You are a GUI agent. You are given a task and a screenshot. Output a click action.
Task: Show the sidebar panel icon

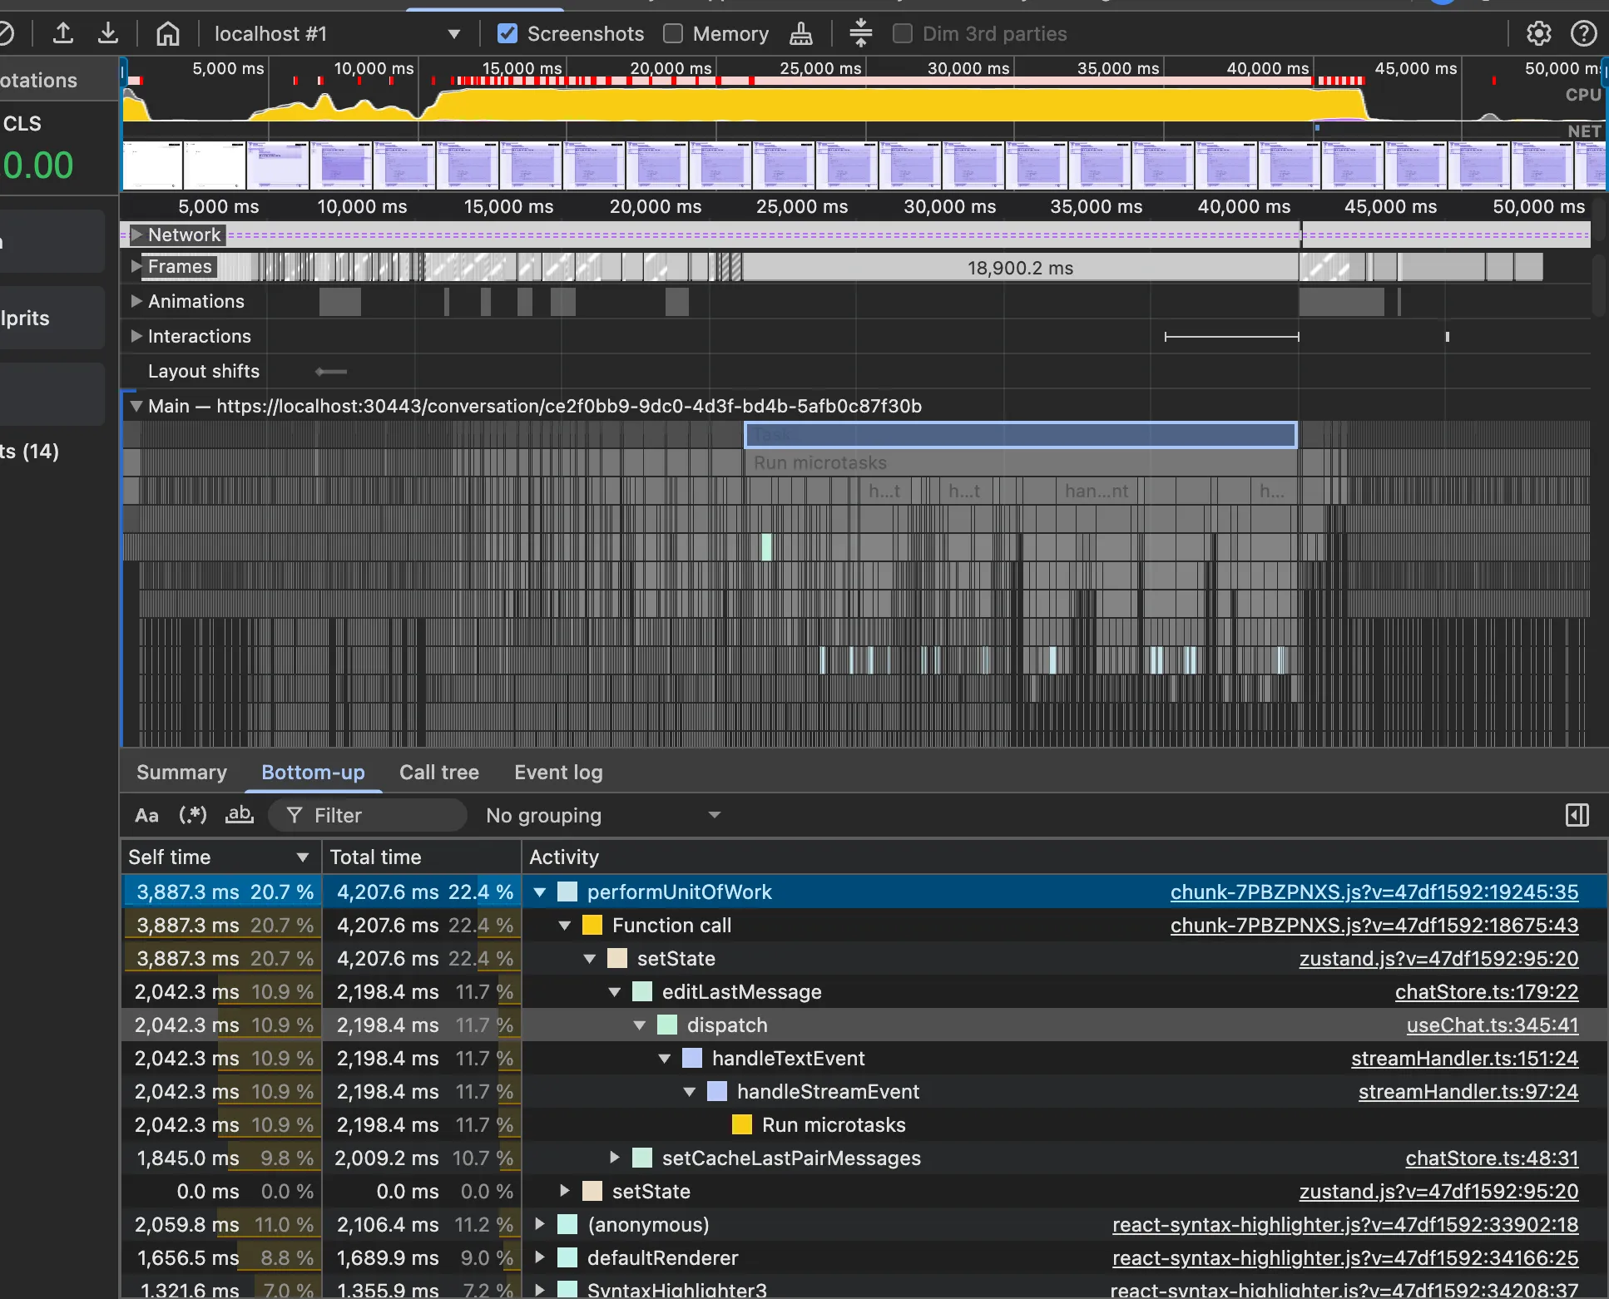click(x=1577, y=815)
